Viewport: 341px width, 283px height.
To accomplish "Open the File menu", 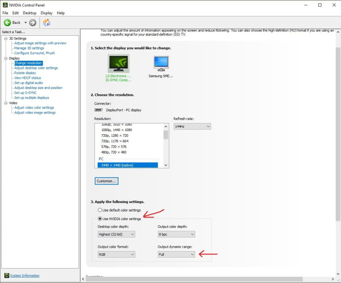I will tap(5, 13).
